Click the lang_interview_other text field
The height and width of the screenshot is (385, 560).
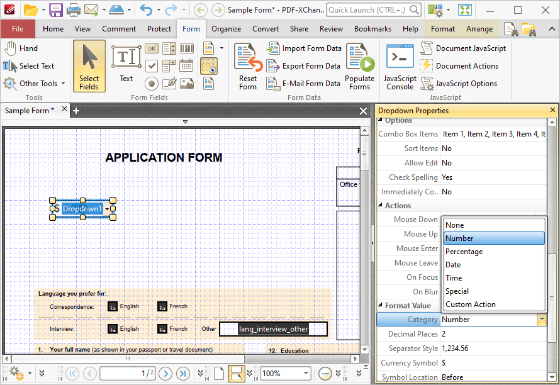point(273,329)
